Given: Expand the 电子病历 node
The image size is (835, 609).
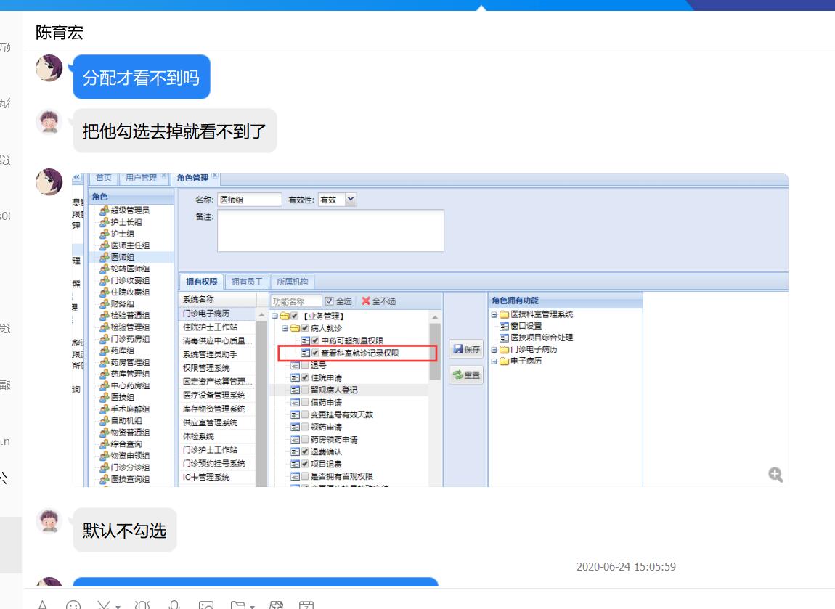Looking at the screenshot, I should [494, 361].
